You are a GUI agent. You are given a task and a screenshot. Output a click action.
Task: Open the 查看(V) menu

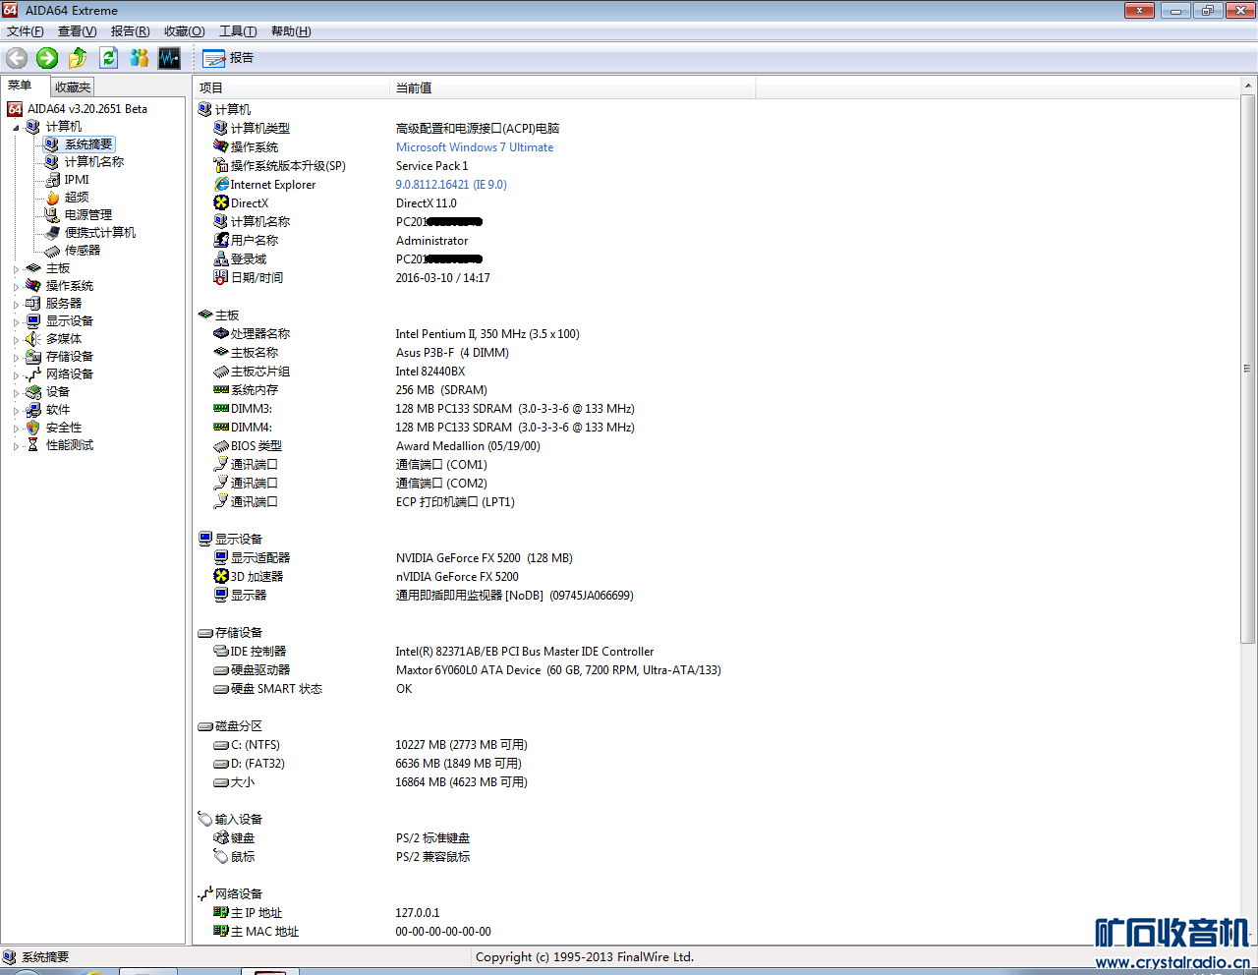click(77, 31)
